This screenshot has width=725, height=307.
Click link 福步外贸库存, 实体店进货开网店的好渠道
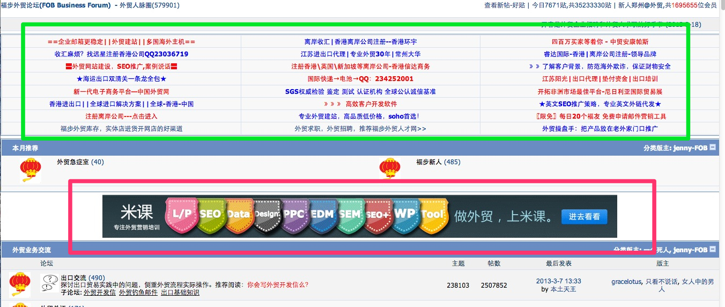tap(121, 129)
